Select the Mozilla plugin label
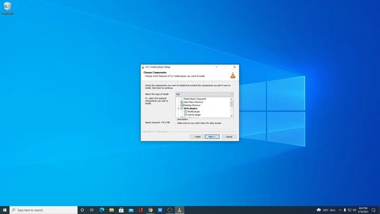This screenshot has height=214, width=380. pos(194,112)
